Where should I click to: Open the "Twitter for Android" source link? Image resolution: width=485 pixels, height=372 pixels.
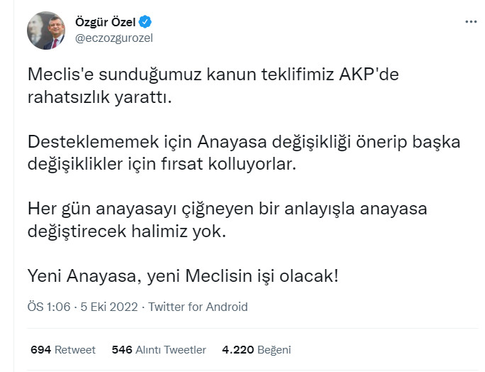[x=198, y=307]
